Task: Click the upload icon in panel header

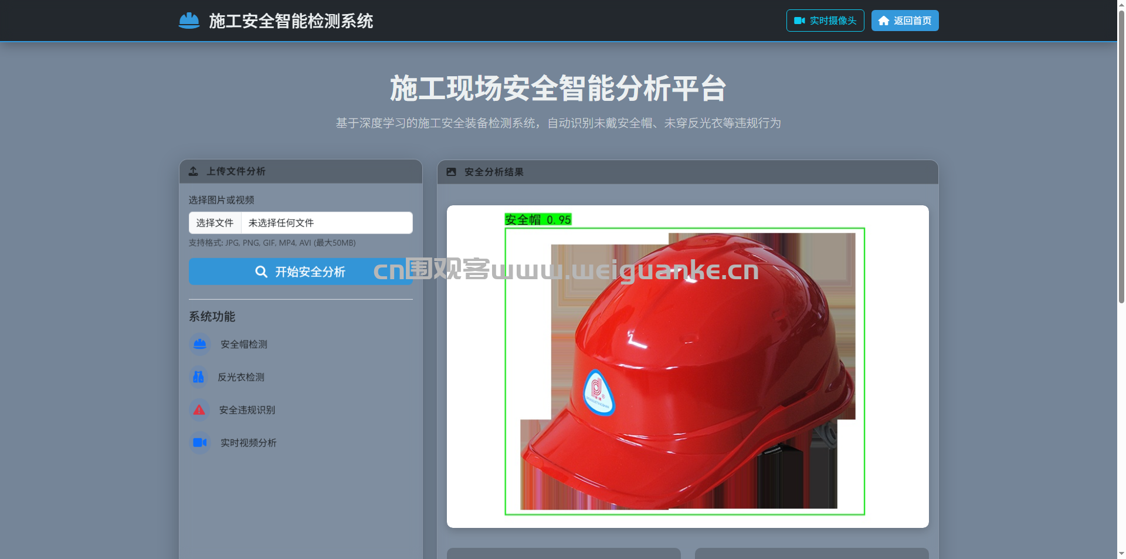Action: pyautogui.click(x=194, y=171)
